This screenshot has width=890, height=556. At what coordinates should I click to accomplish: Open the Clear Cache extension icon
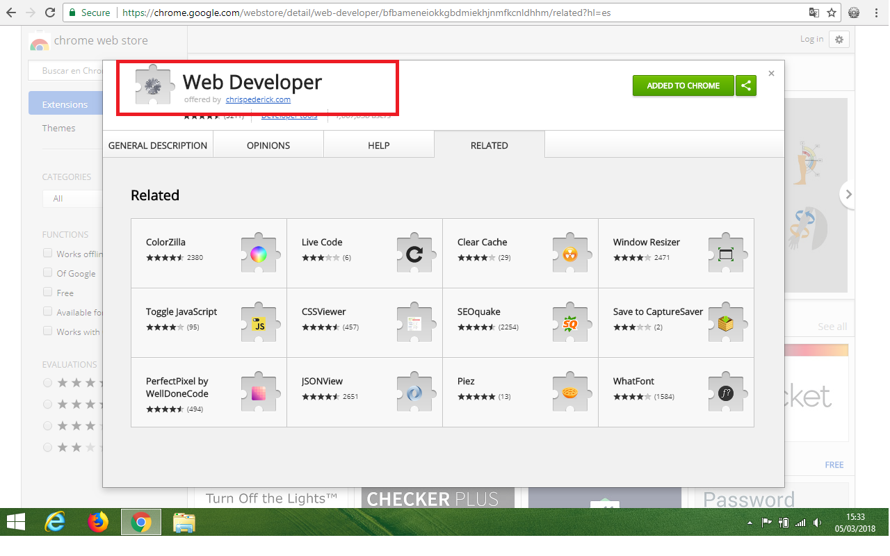[x=570, y=254]
